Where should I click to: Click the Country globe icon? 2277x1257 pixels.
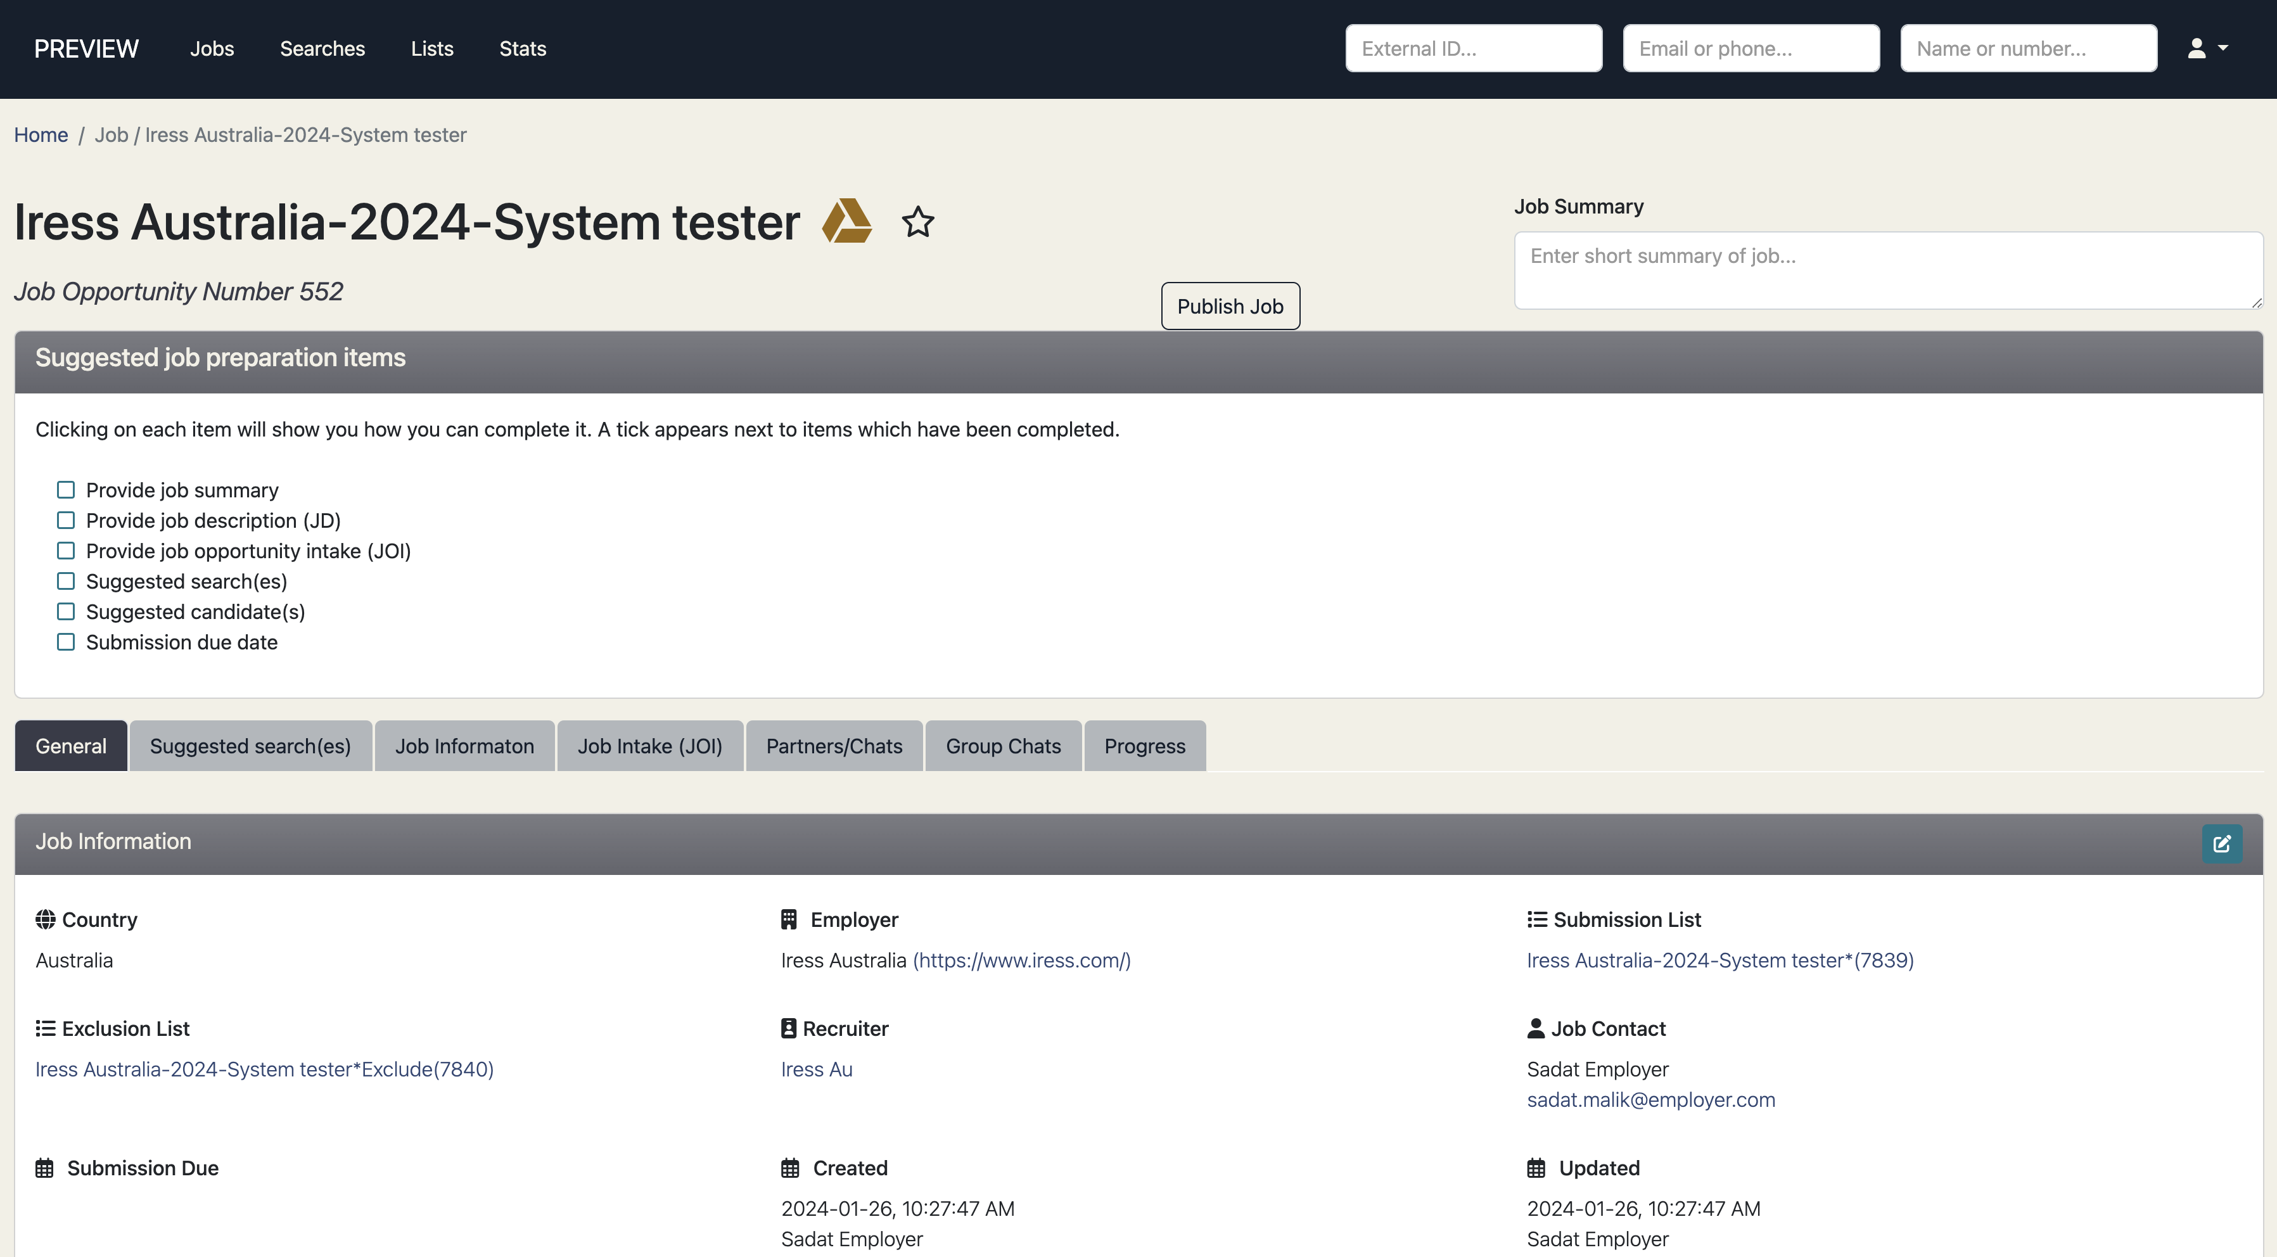(x=45, y=919)
